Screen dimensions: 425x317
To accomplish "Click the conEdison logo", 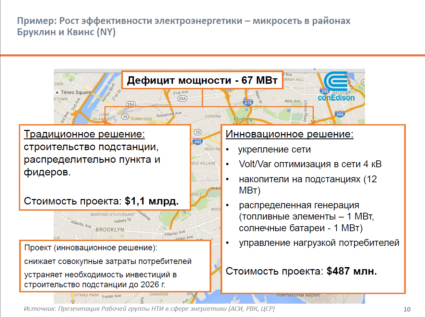I will point(336,87).
